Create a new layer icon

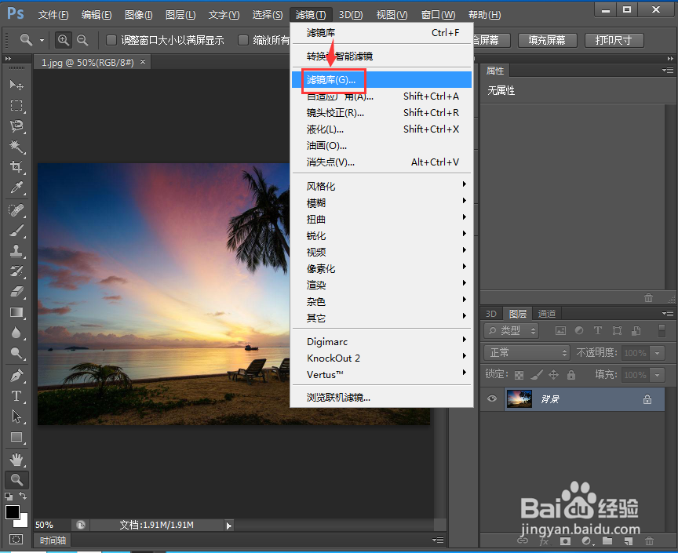(x=629, y=541)
